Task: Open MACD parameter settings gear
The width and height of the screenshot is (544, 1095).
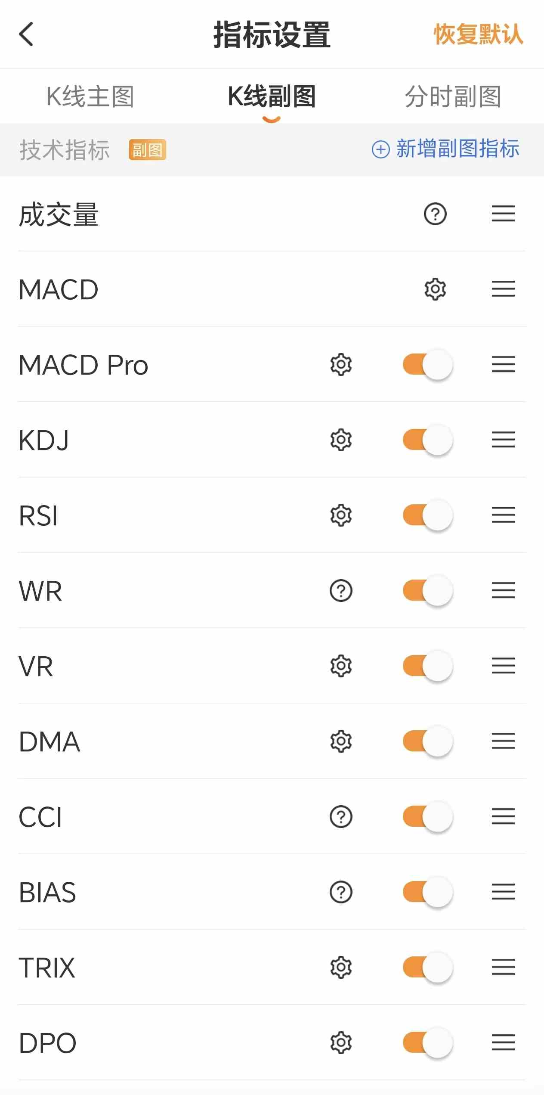Action: [435, 289]
